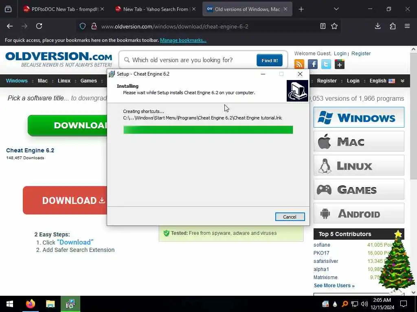Click the volume speaker tray icon
417x312 pixels.
point(364,304)
